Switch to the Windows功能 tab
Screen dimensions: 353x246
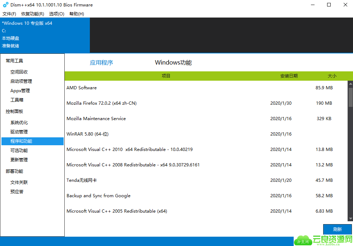[x=173, y=62]
